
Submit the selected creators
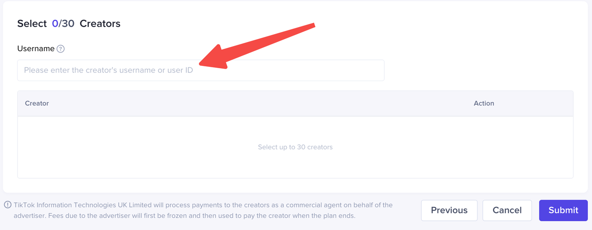[x=563, y=210]
